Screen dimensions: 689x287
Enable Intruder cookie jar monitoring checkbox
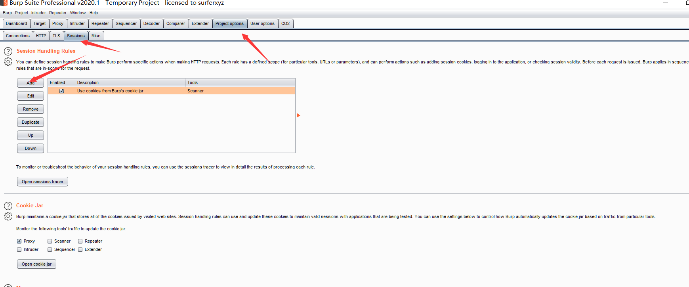point(19,249)
